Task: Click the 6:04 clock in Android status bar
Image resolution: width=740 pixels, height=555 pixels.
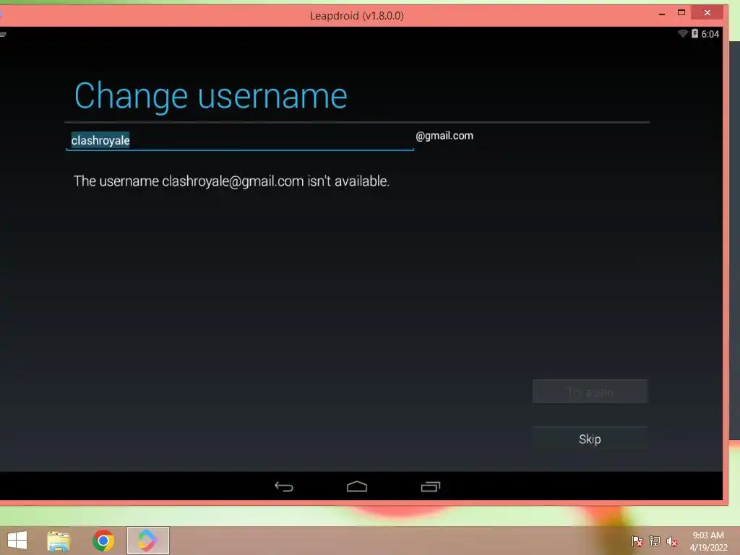Action: pos(710,34)
